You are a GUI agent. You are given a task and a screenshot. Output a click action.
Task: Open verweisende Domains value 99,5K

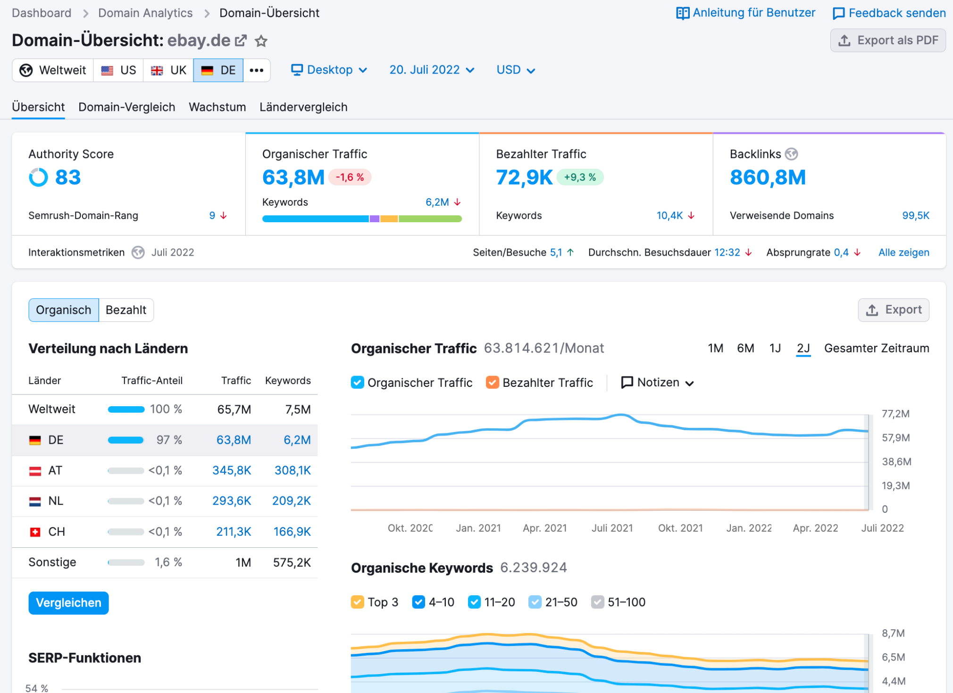tap(916, 216)
